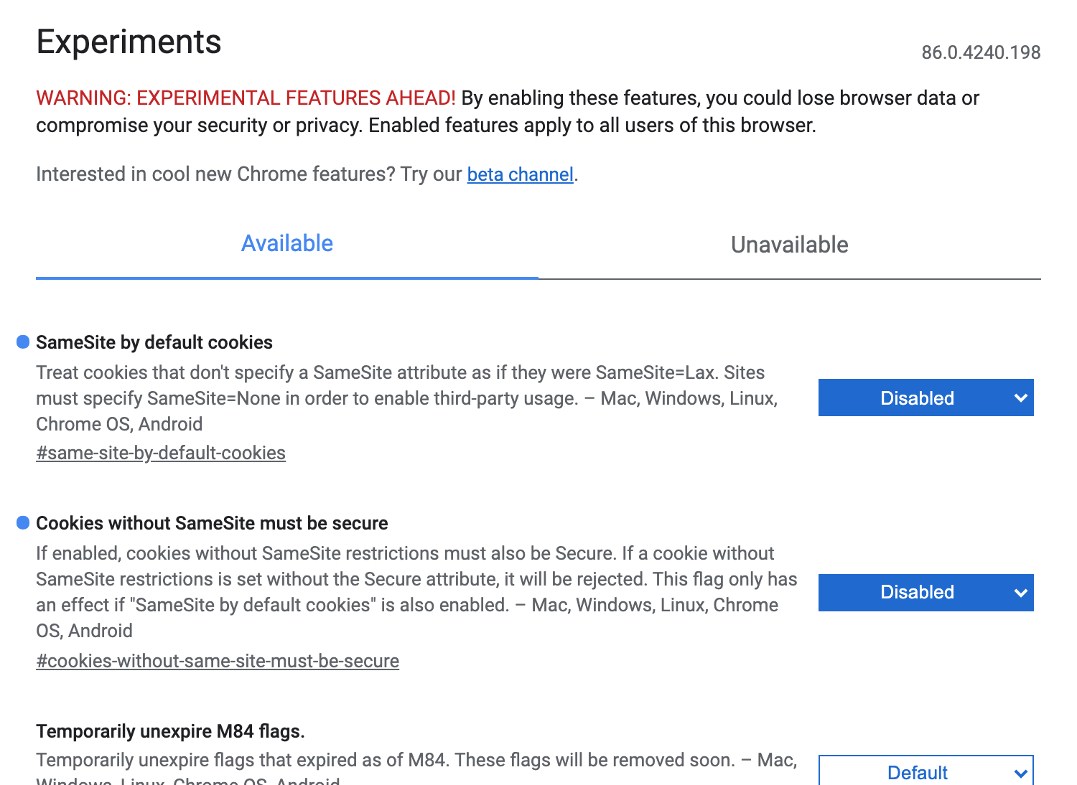This screenshot has height=785, width=1077.
Task: Switch to the Unavailable tab
Action: [x=789, y=245]
